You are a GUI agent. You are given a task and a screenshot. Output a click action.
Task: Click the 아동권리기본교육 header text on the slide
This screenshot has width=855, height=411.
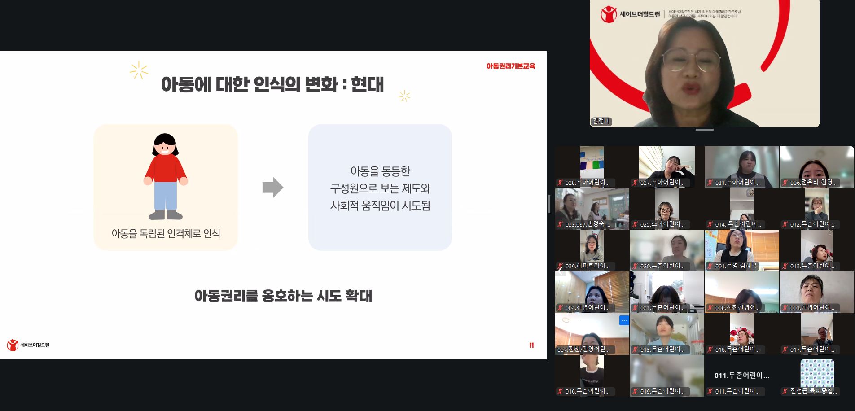pos(510,66)
